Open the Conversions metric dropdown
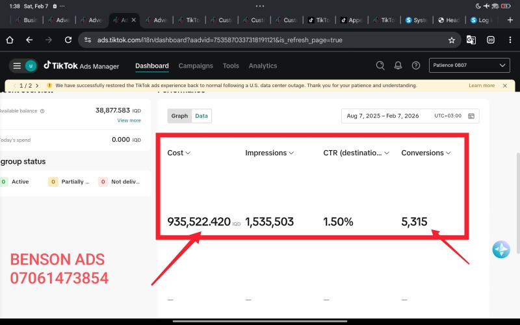This screenshot has width=520, height=325. point(426,153)
